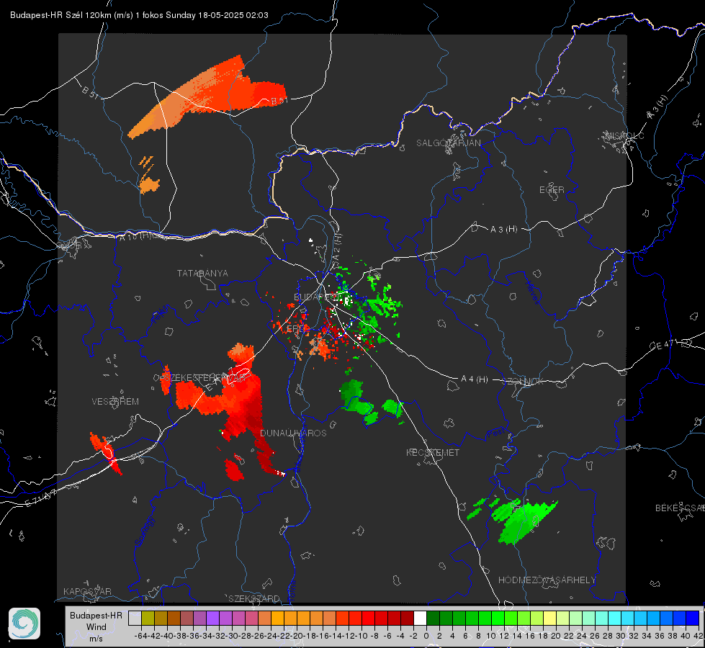This screenshot has height=648, width=705.
Task: Click the 'A 4 (H)' road label
Action: click(475, 379)
